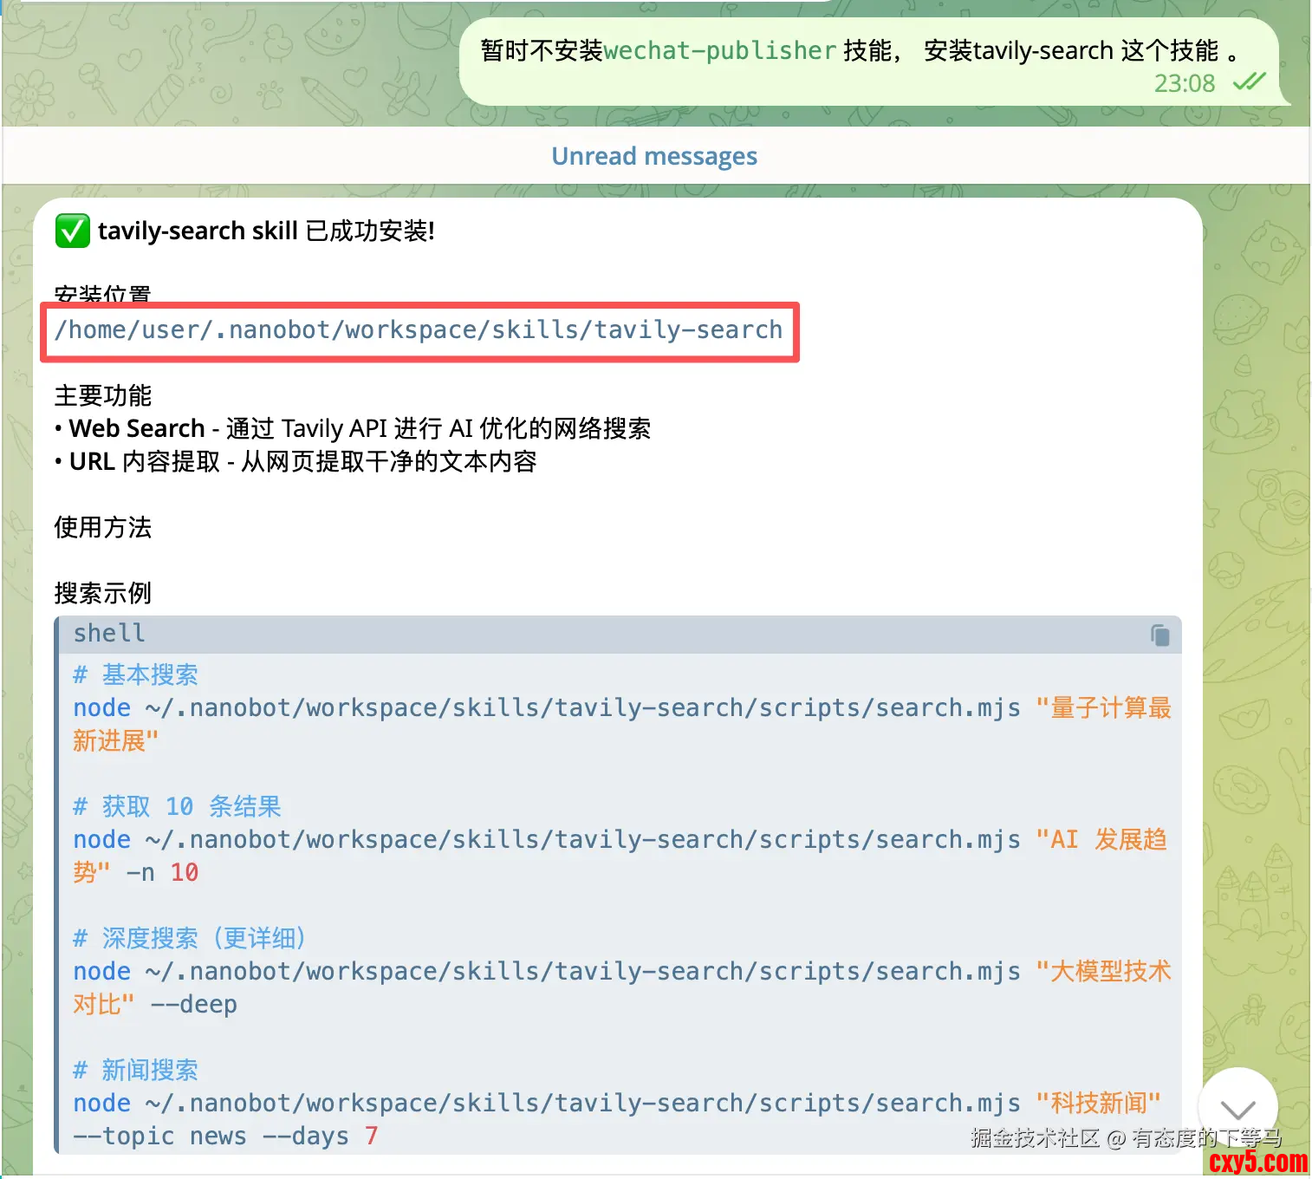Click the Unread messages divider
Viewport: 1312px width, 1179px height.
coord(655,156)
